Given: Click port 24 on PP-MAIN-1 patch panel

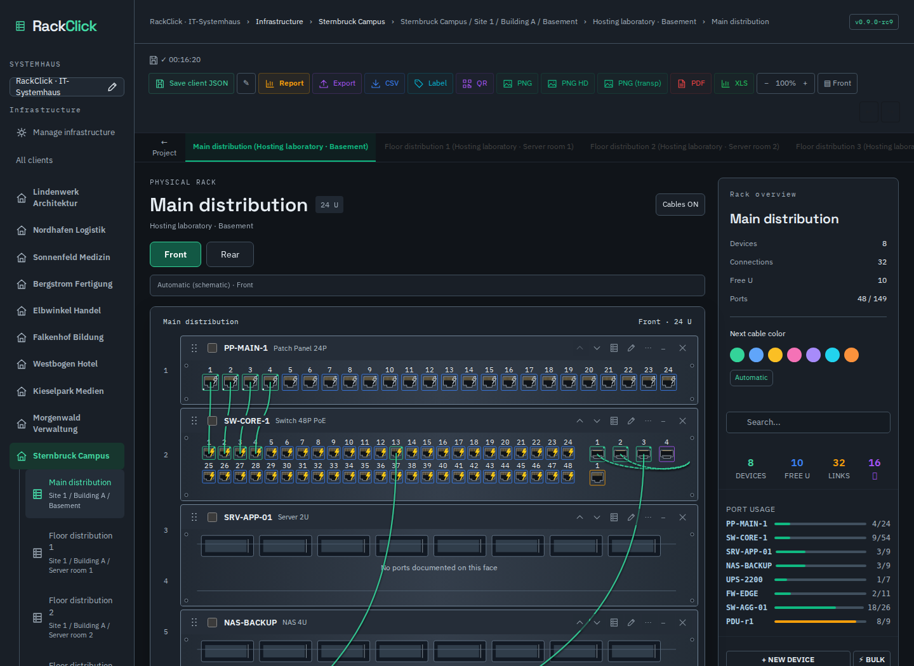Looking at the screenshot, I should pos(668,382).
